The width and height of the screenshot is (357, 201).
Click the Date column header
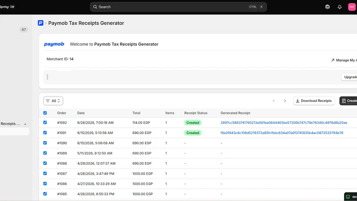pos(81,113)
